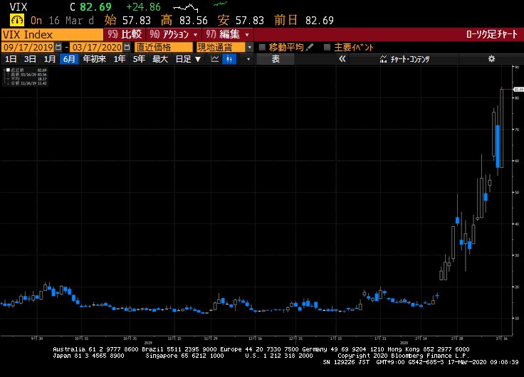Click the VIX intraday sparkline thumbnail
Screen dimensions: 524x377
point(186,7)
